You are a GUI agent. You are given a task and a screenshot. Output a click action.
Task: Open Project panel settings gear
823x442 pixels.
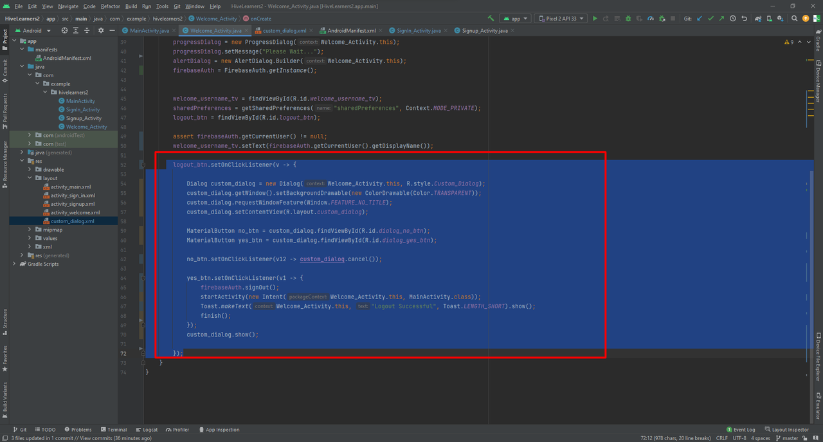100,30
